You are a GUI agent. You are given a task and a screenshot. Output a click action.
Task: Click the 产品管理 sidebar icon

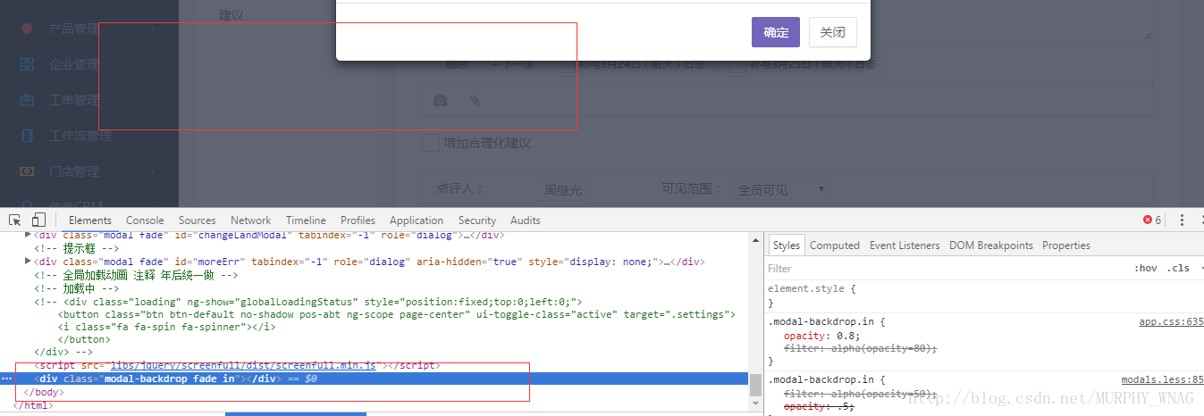pos(27,29)
